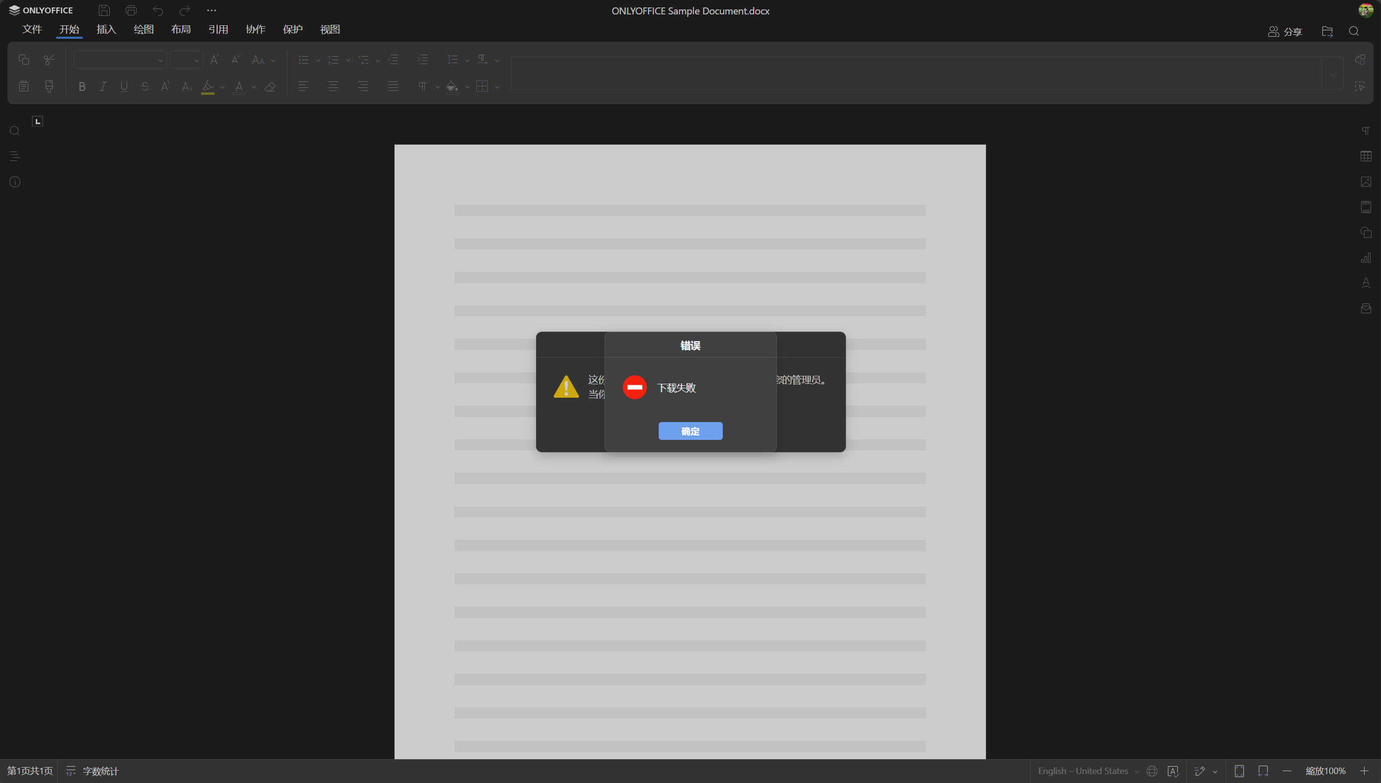The height and width of the screenshot is (783, 1381).
Task: Click the 确定 button in error dialog
Action: pos(690,431)
